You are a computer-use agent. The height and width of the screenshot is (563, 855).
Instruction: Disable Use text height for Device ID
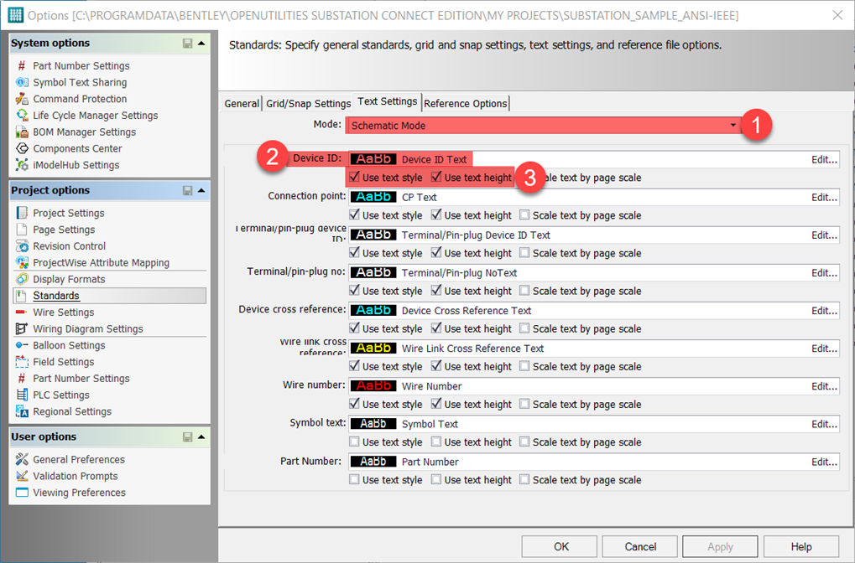[438, 178]
